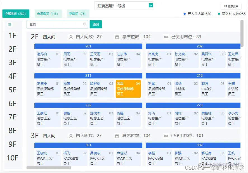The height and width of the screenshot is (173, 248).
Task: Select bed card of 汪东伟 in 201
Action: coord(128,59)
